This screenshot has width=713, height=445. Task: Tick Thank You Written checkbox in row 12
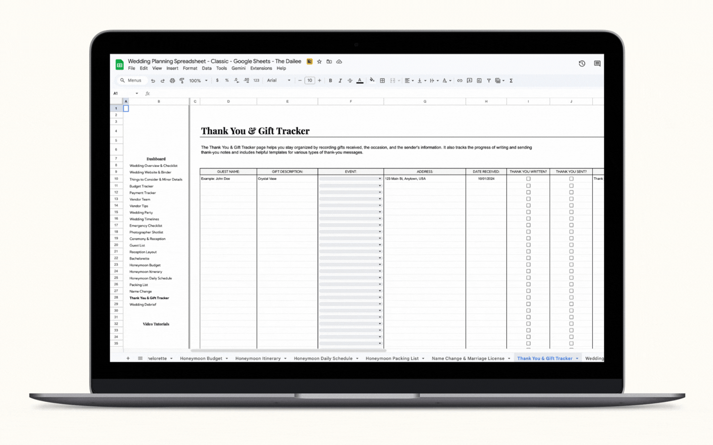[528, 192]
